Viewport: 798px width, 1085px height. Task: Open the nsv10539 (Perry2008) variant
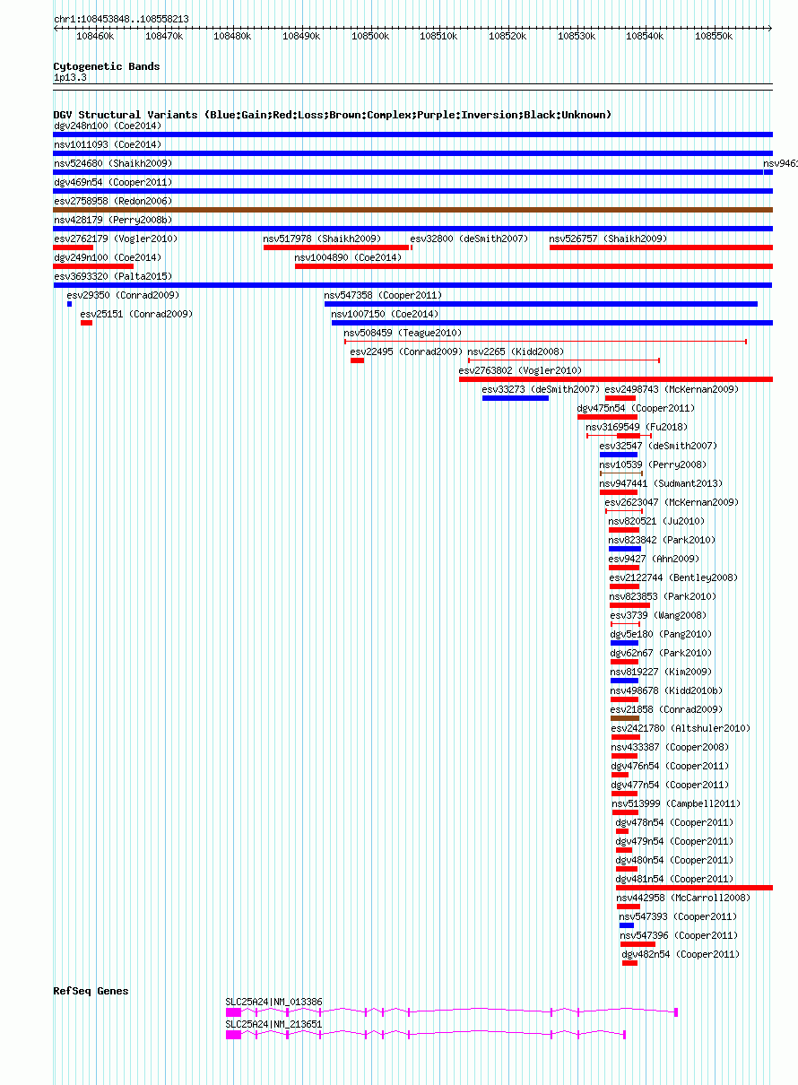tap(620, 473)
